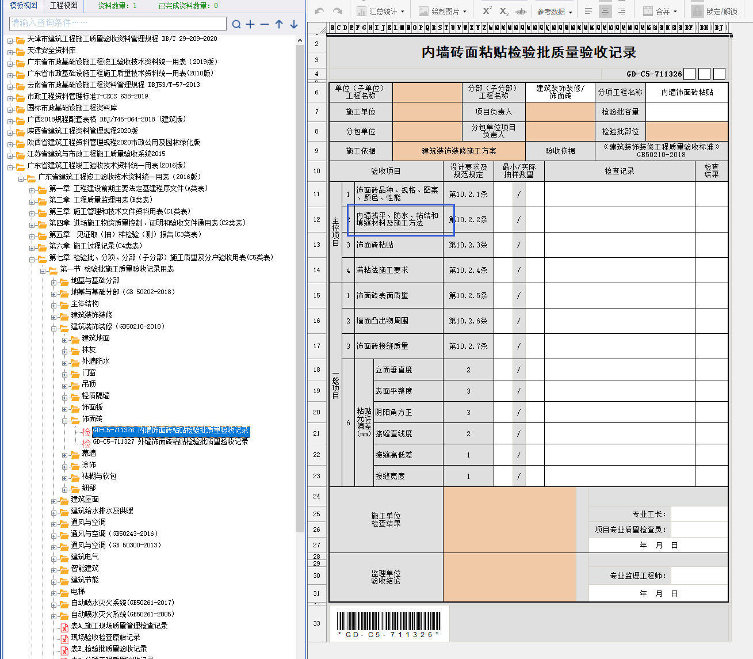Select 裱糊与软包 folder
The height and width of the screenshot is (659, 753).
[x=99, y=477]
